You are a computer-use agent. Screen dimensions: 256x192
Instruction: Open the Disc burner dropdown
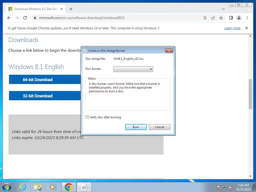(x=133, y=69)
